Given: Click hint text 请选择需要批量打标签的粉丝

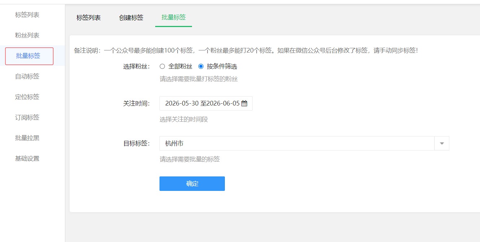Looking at the screenshot, I should click(199, 79).
